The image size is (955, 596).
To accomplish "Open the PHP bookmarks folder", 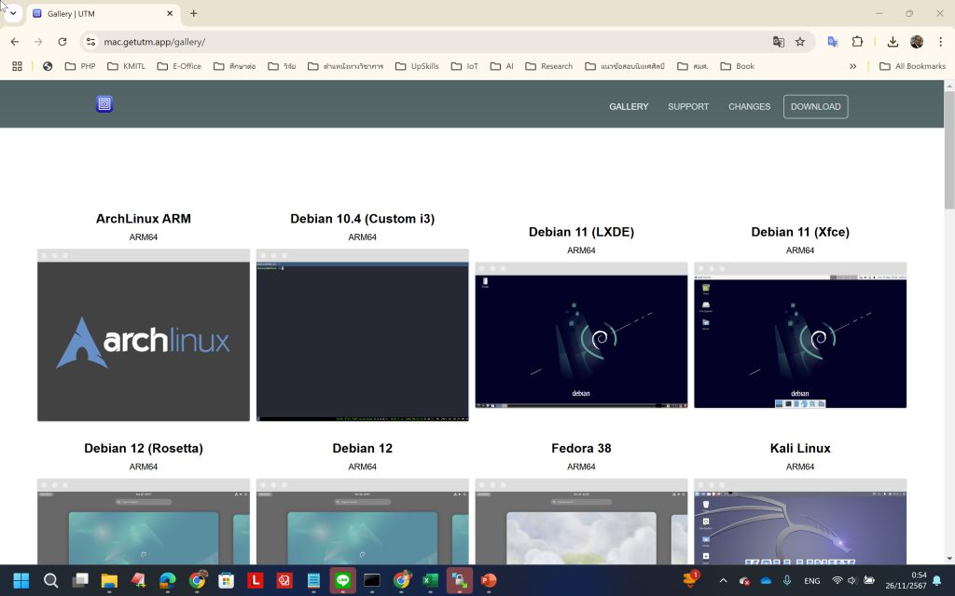I will pos(80,66).
